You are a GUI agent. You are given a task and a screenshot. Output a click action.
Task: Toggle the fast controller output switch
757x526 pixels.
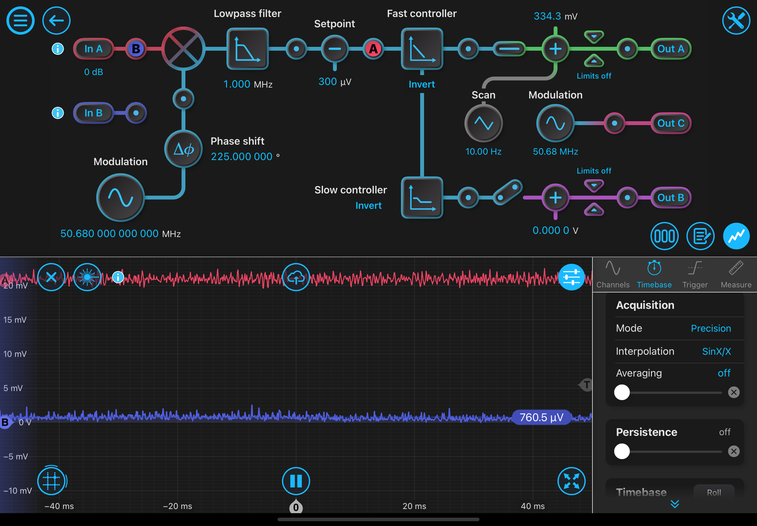(x=509, y=49)
